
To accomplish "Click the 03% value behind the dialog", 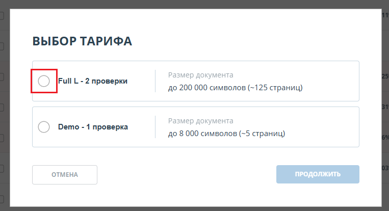I will 385,168.
